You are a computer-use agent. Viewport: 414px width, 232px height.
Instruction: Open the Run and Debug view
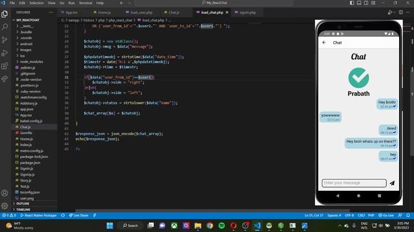tap(5, 53)
